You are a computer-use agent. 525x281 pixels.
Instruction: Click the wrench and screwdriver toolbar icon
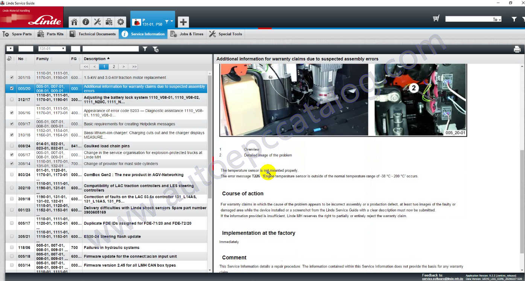coord(97,22)
